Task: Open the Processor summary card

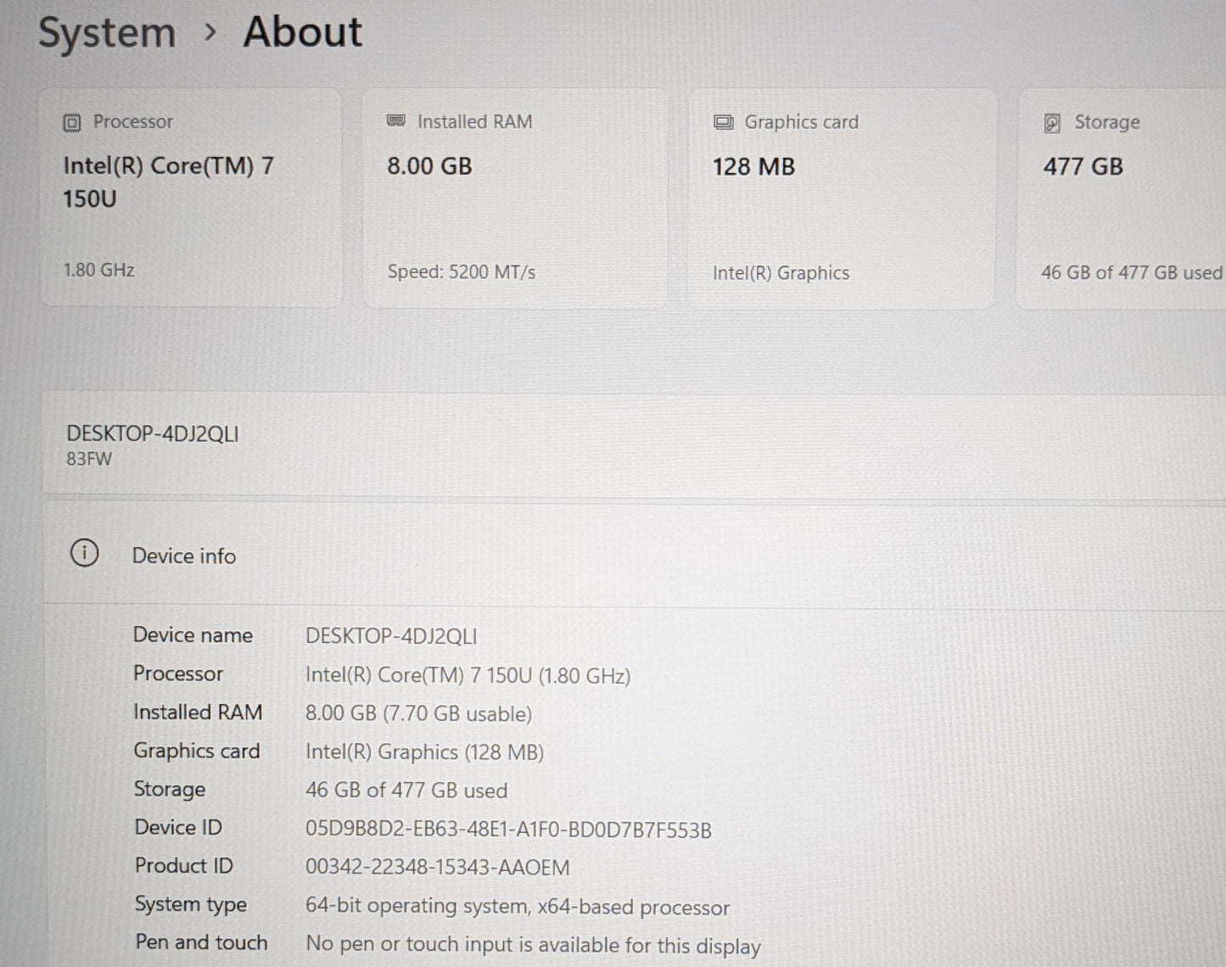Action: pyautogui.click(x=192, y=197)
